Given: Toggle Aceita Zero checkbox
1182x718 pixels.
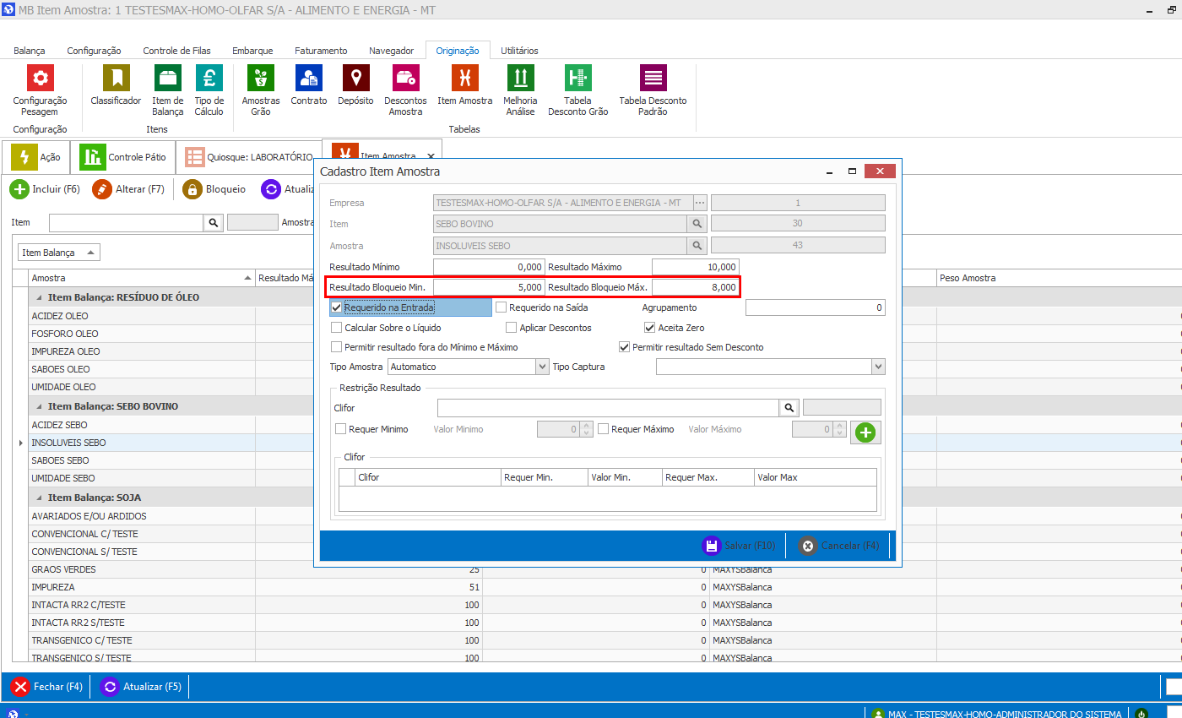Looking at the screenshot, I should point(649,328).
